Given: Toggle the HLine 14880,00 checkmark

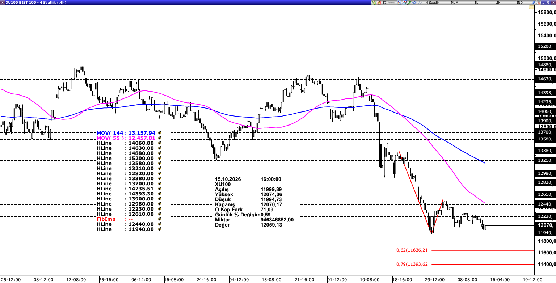Looking at the screenshot, I should tap(159, 153).
